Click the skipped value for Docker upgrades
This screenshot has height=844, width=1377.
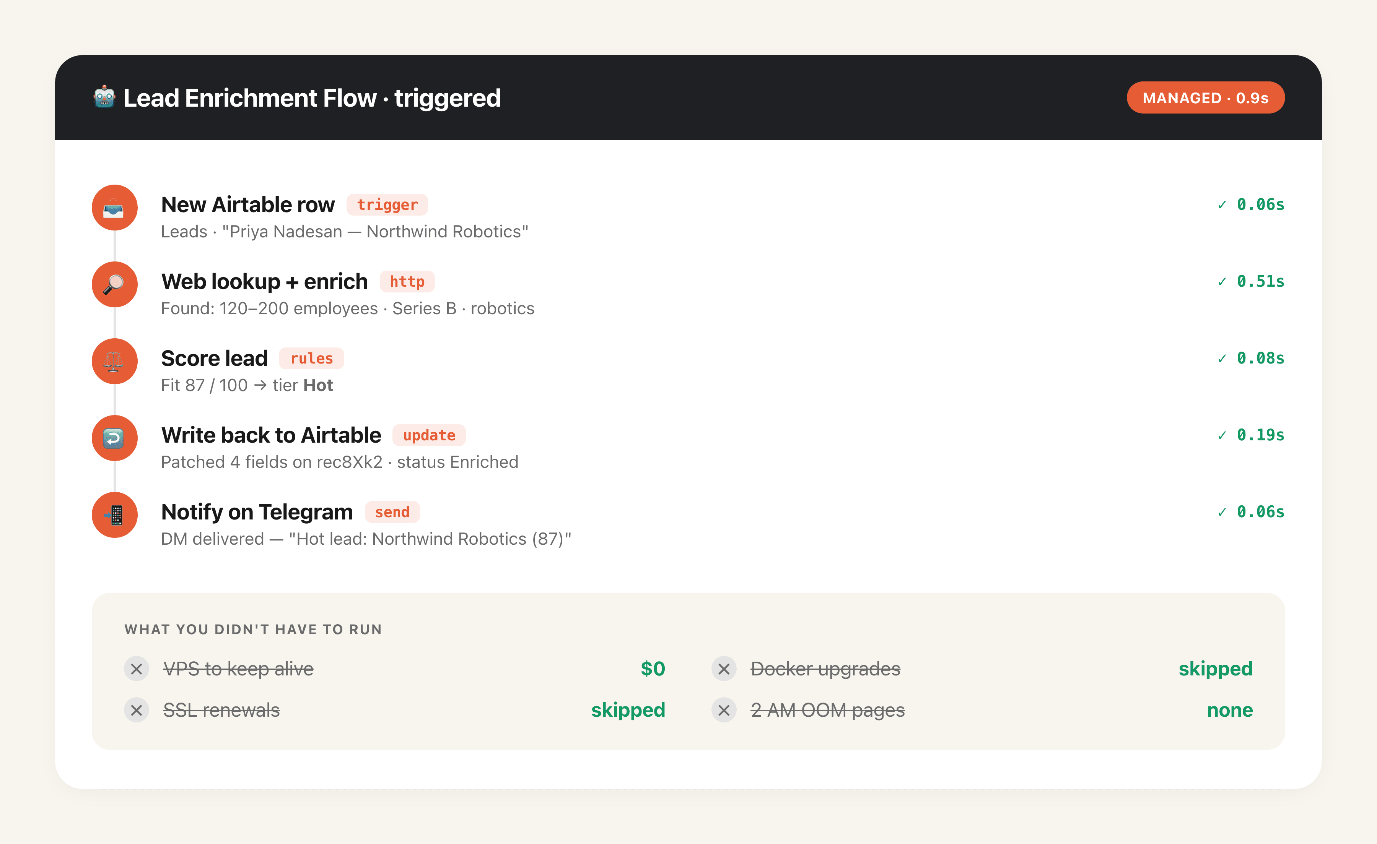pos(1216,669)
